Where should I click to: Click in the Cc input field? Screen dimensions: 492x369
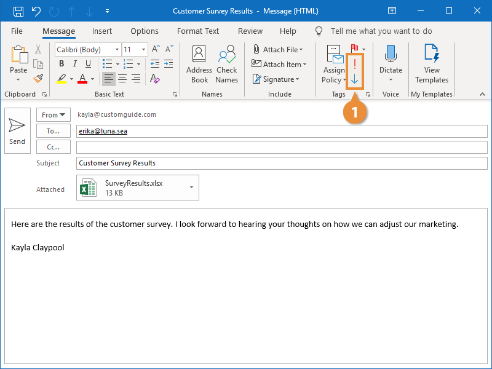coord(281,146)
